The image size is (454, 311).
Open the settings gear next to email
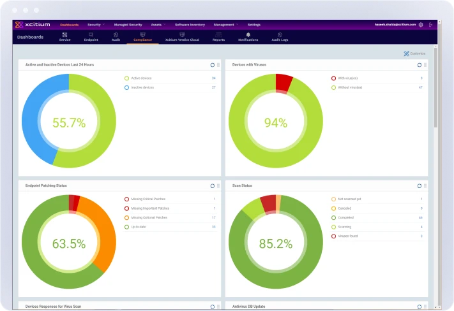coord(421,24)
